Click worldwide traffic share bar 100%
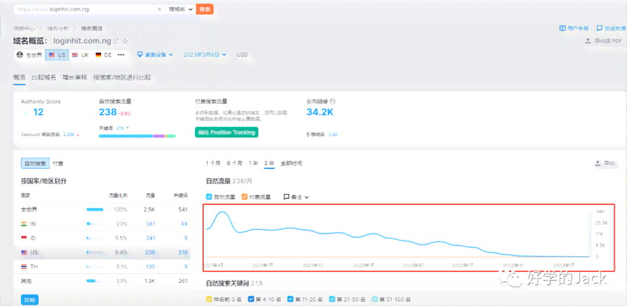This screenshot has height=306, width=627. pyautogui.click(x=95, y=210)
